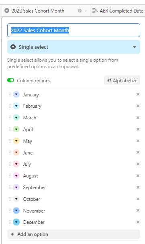The width and height of the screenshot is (145, 244).
Task: Click the drag handle beside May
Action: (10, 141)
